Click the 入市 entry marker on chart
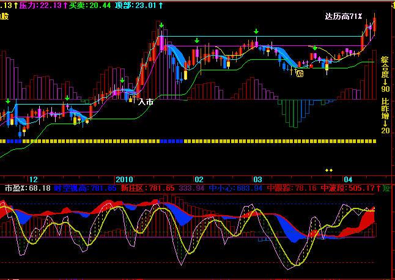This screenshot has height=280, width=395. pyautogui.click(x=146, y=102)
